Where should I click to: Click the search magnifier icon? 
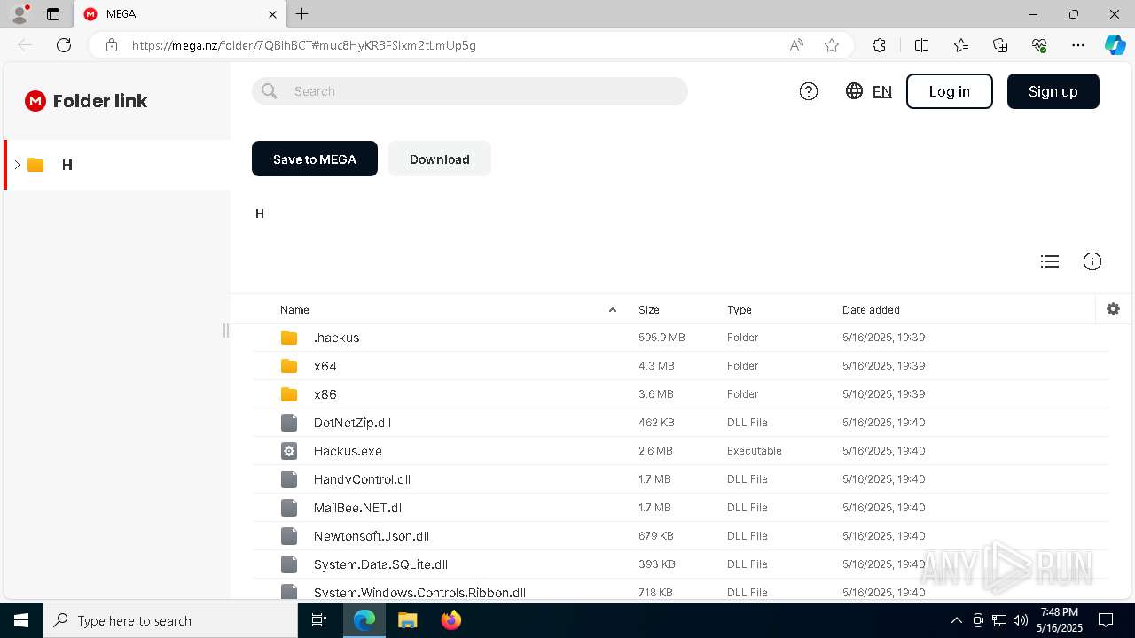point(270,91)
